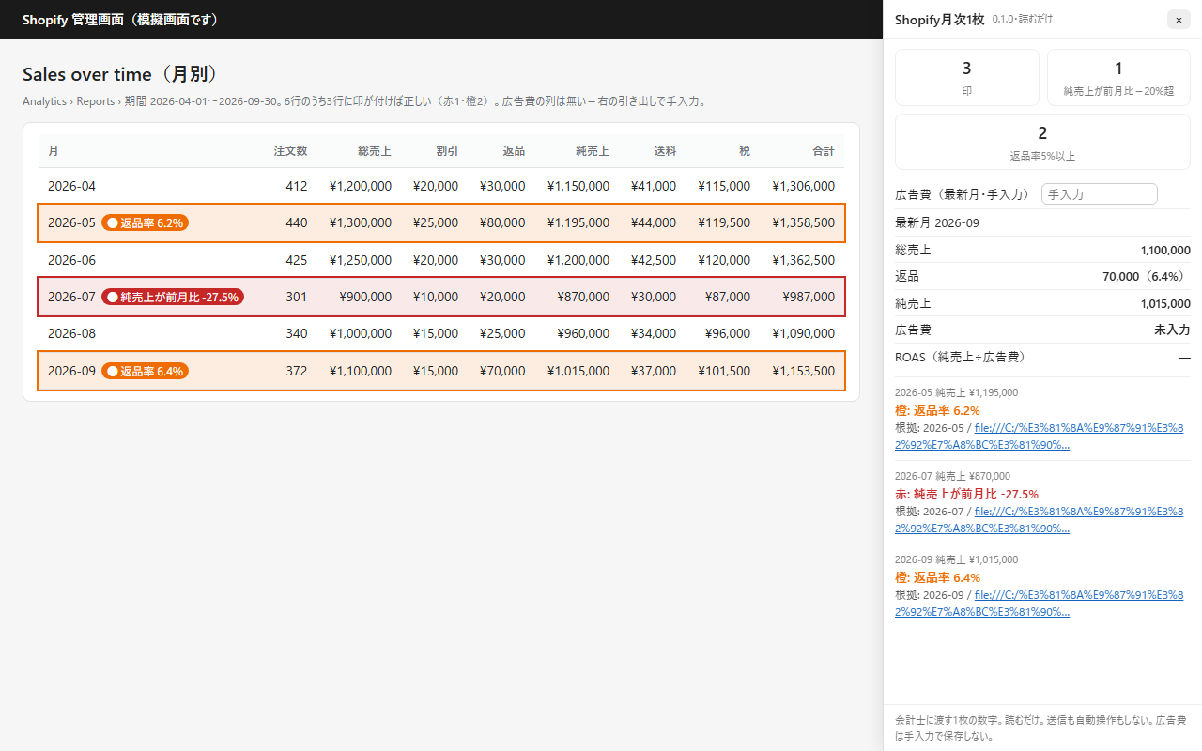Click the net sales ¥870,000 table cell
1202x751 pixels.
point(582,297)
